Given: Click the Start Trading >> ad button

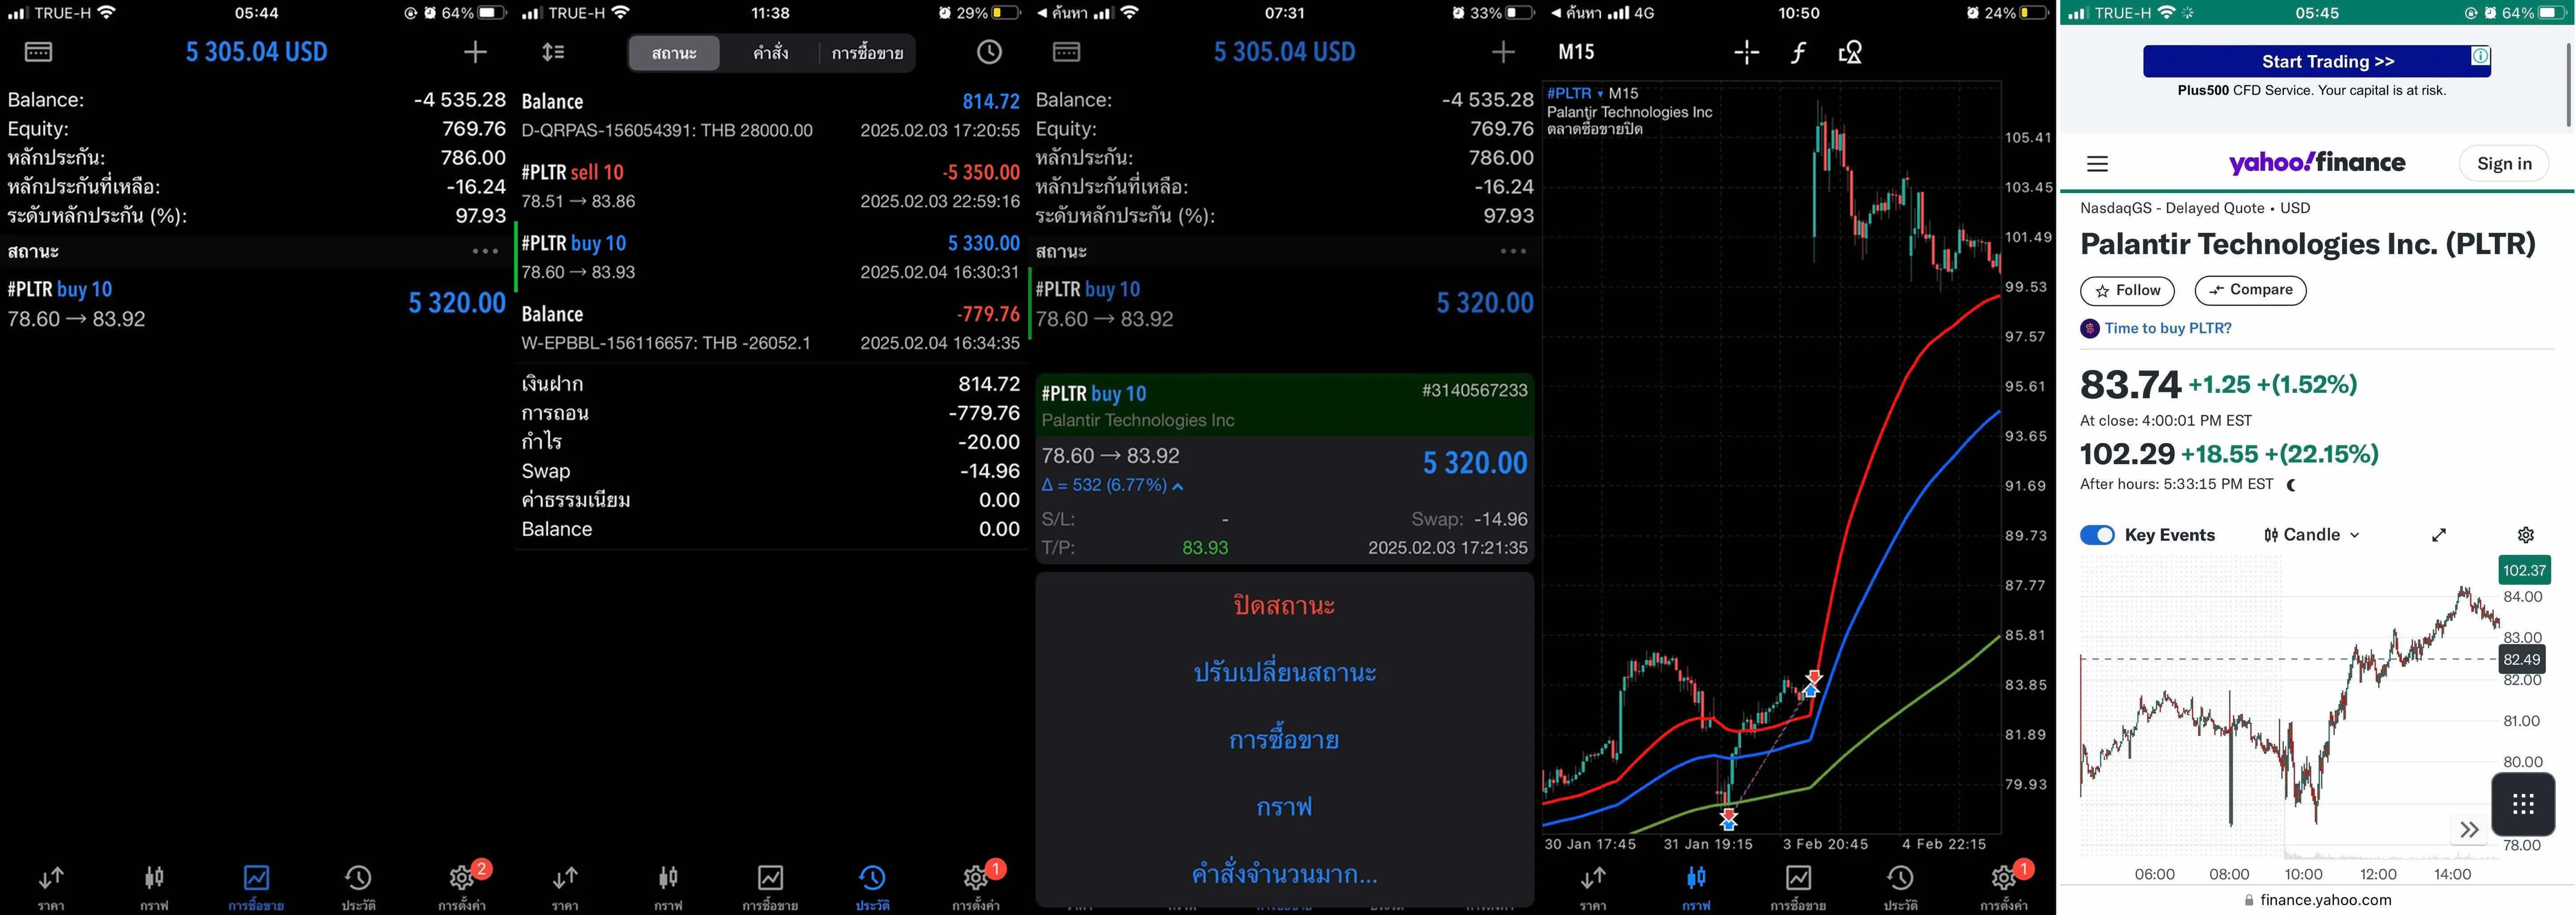Looking at the screenshot, I should (x=2316, y=61).
